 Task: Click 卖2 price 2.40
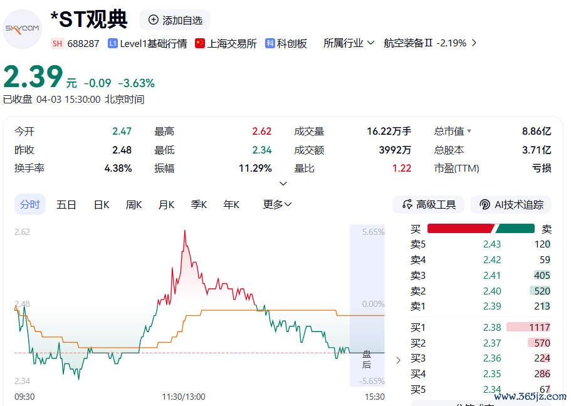(492, 291)
